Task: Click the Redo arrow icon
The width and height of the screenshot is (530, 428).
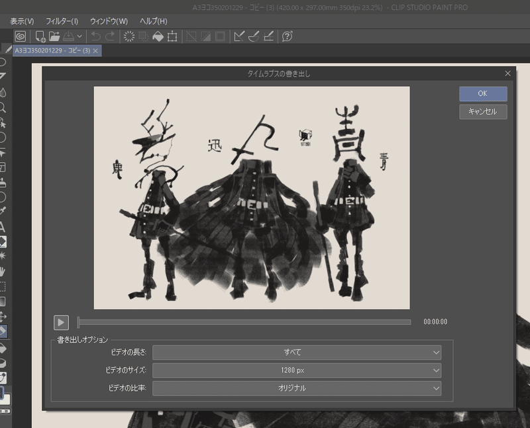Action: coord(110,36)
